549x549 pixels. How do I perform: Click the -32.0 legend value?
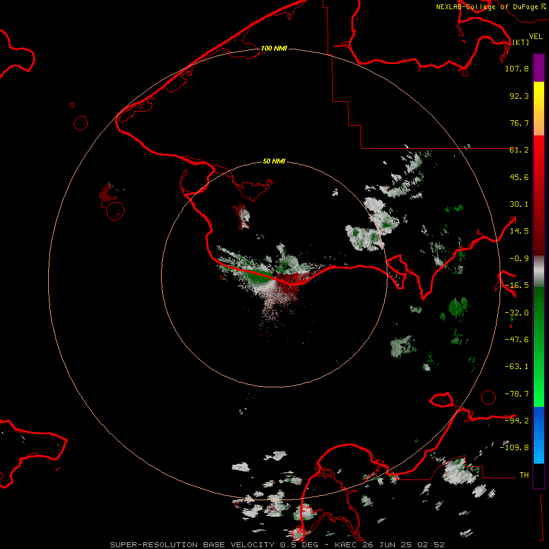coord(517,313)
